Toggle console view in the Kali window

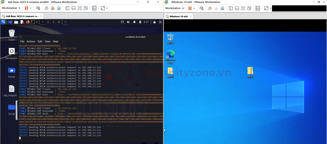click(94, 8)
